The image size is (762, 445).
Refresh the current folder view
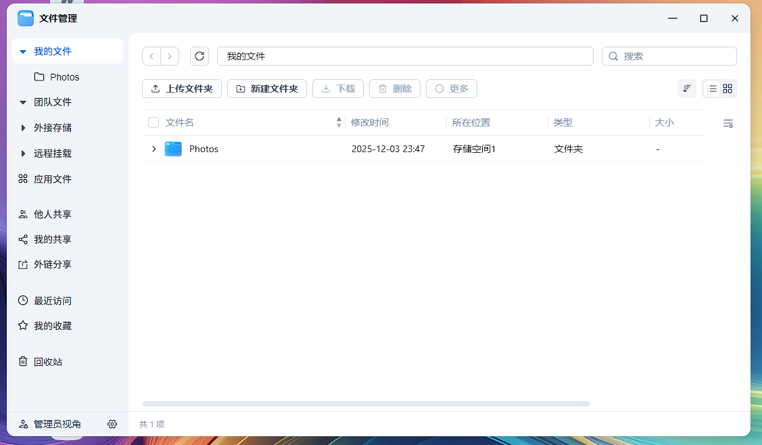pyautogui.click(x=199, y=56)
